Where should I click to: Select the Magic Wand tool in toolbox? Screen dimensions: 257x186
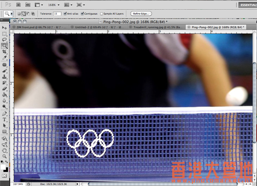pos(4,46)
